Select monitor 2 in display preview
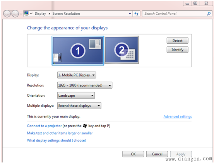 [122, 50]
